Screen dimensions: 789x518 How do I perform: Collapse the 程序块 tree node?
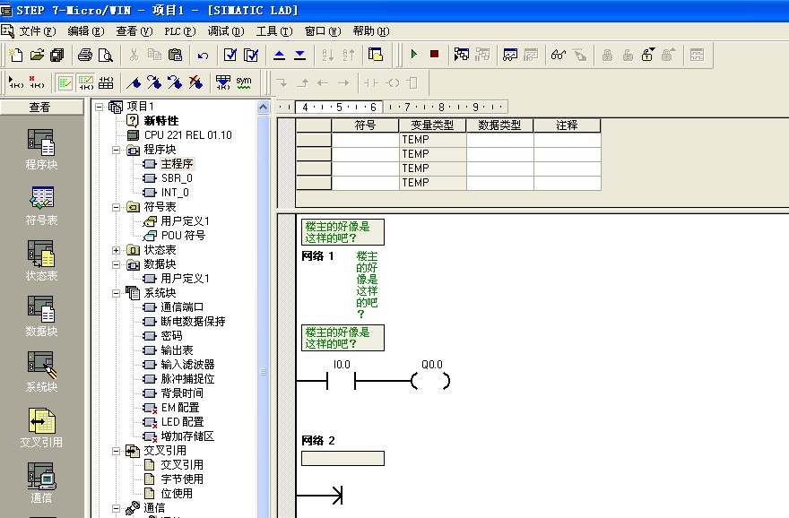(x=117, y=150)
